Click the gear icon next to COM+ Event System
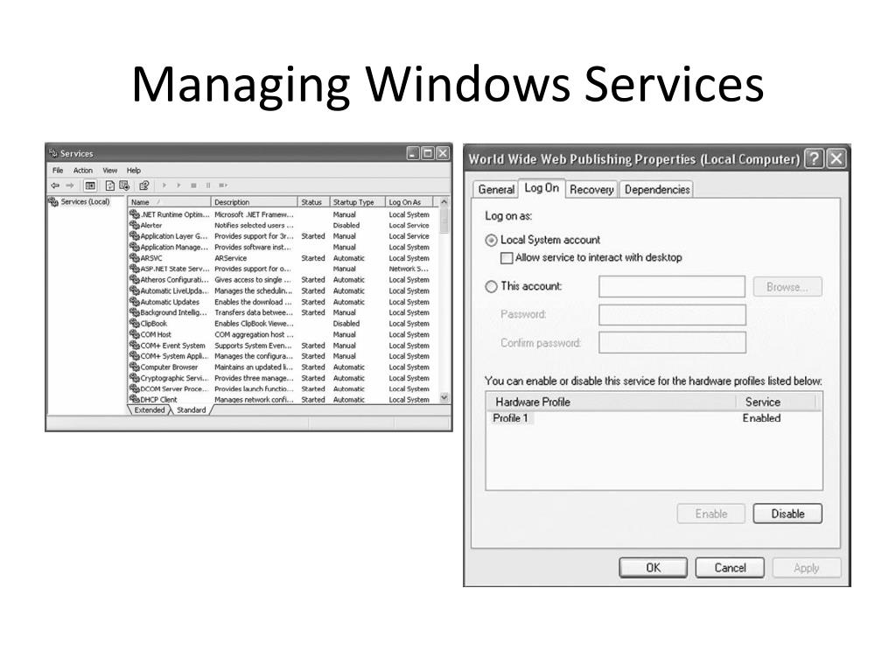This screenshot has width=896, height=672. pos(135,345)
